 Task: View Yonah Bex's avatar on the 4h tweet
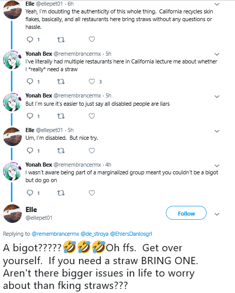click(12, 171)
